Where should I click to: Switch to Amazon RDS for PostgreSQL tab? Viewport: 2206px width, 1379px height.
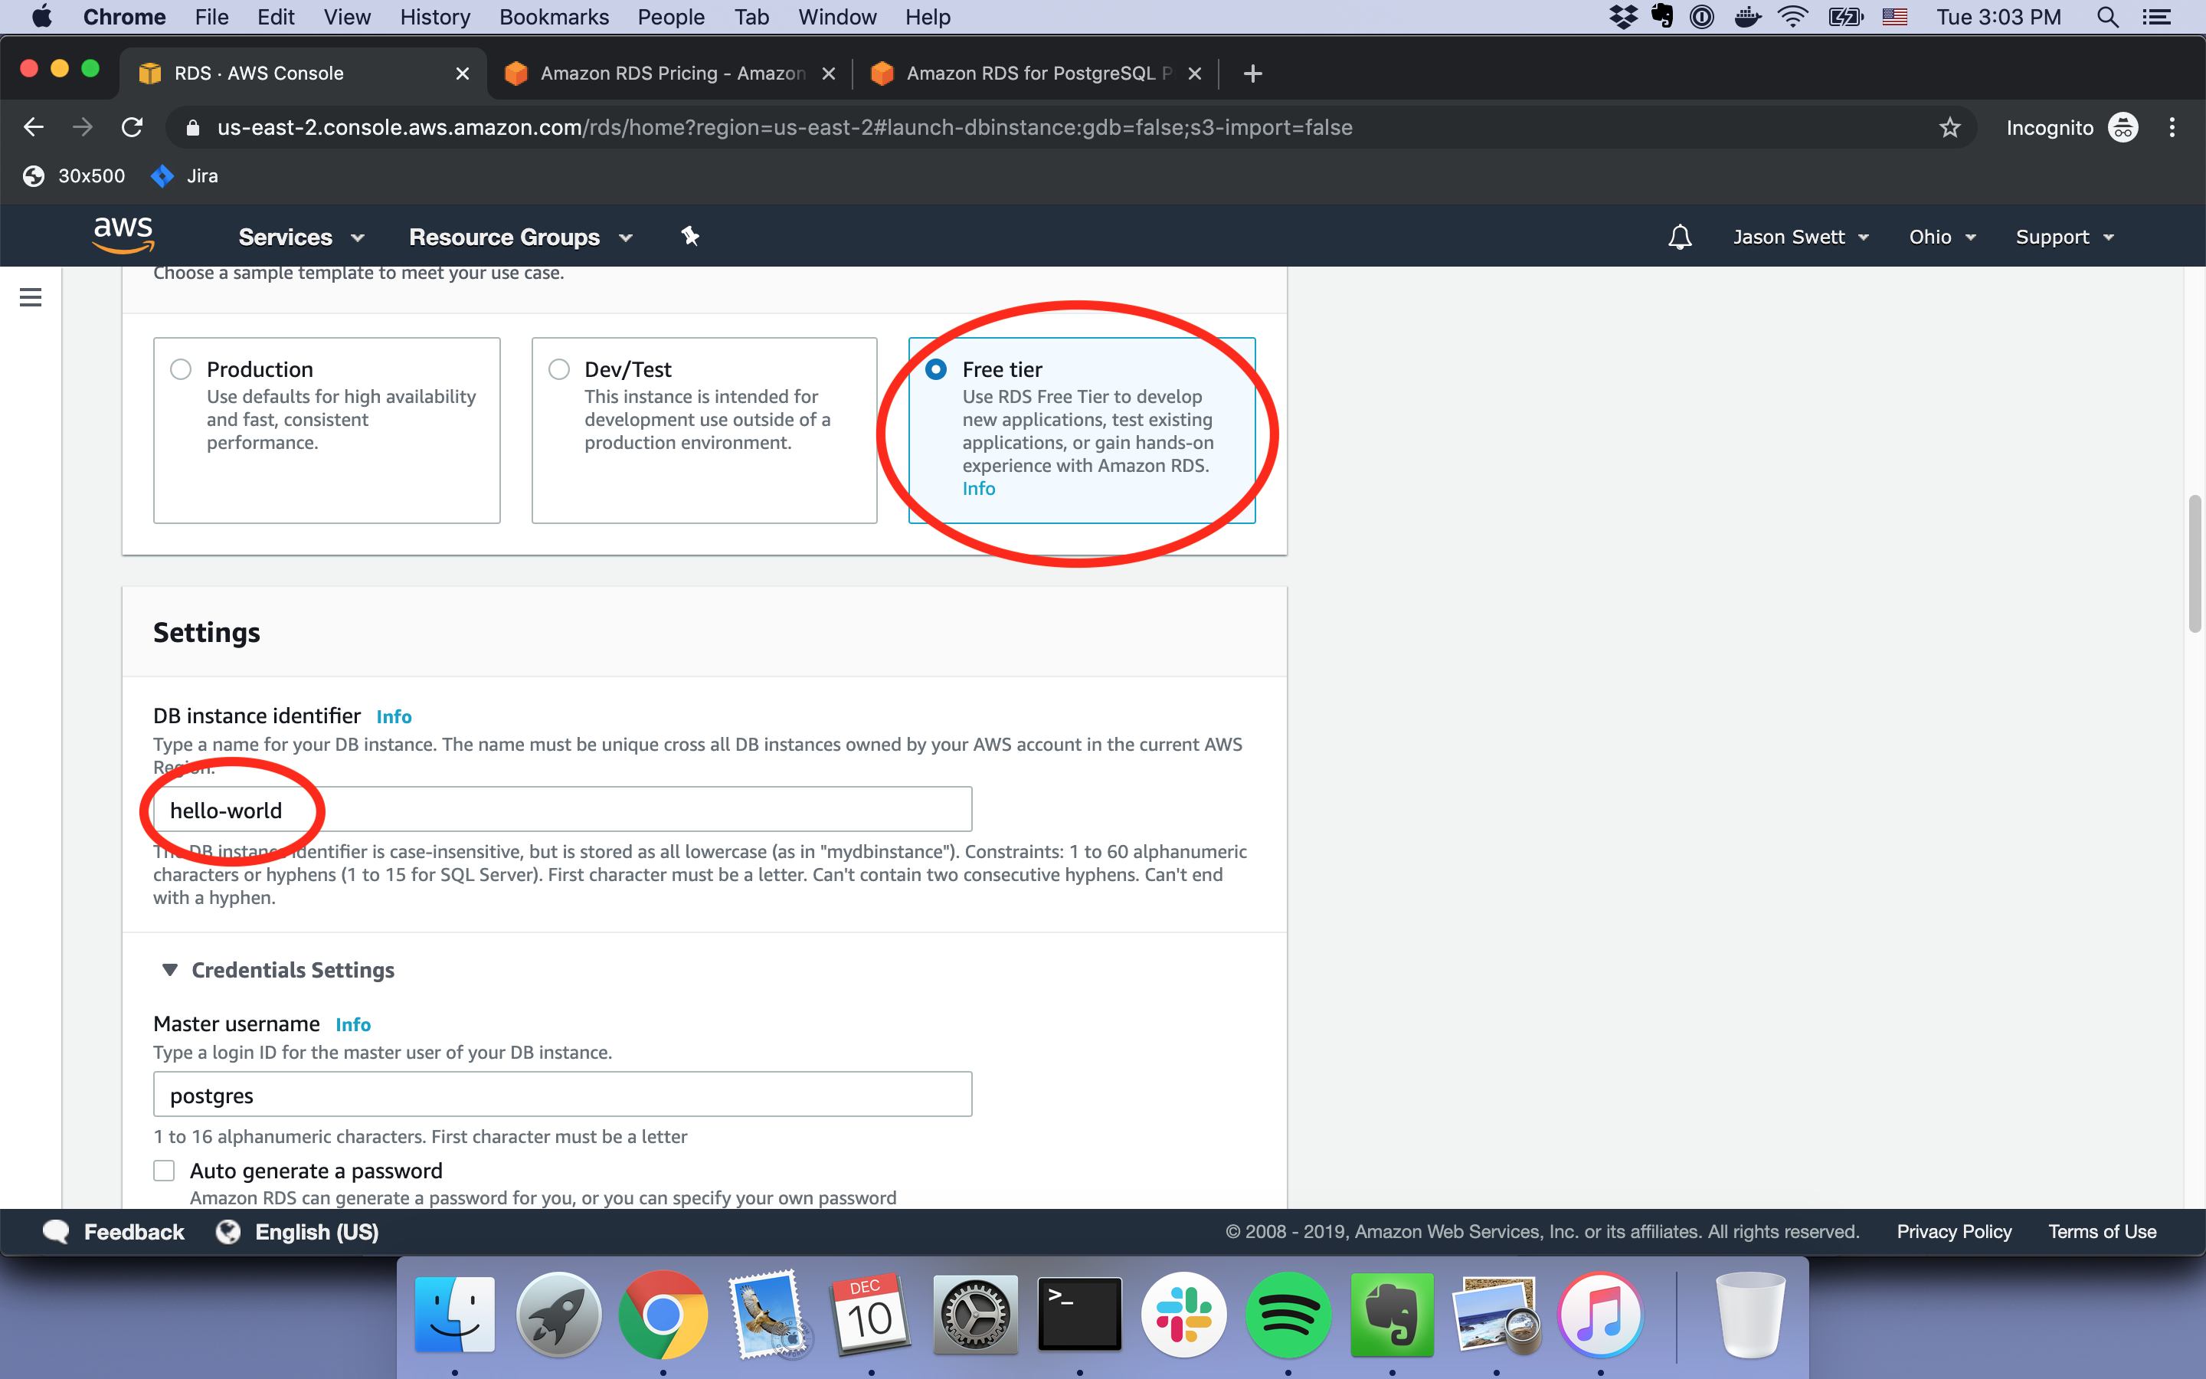(1035, 74)
